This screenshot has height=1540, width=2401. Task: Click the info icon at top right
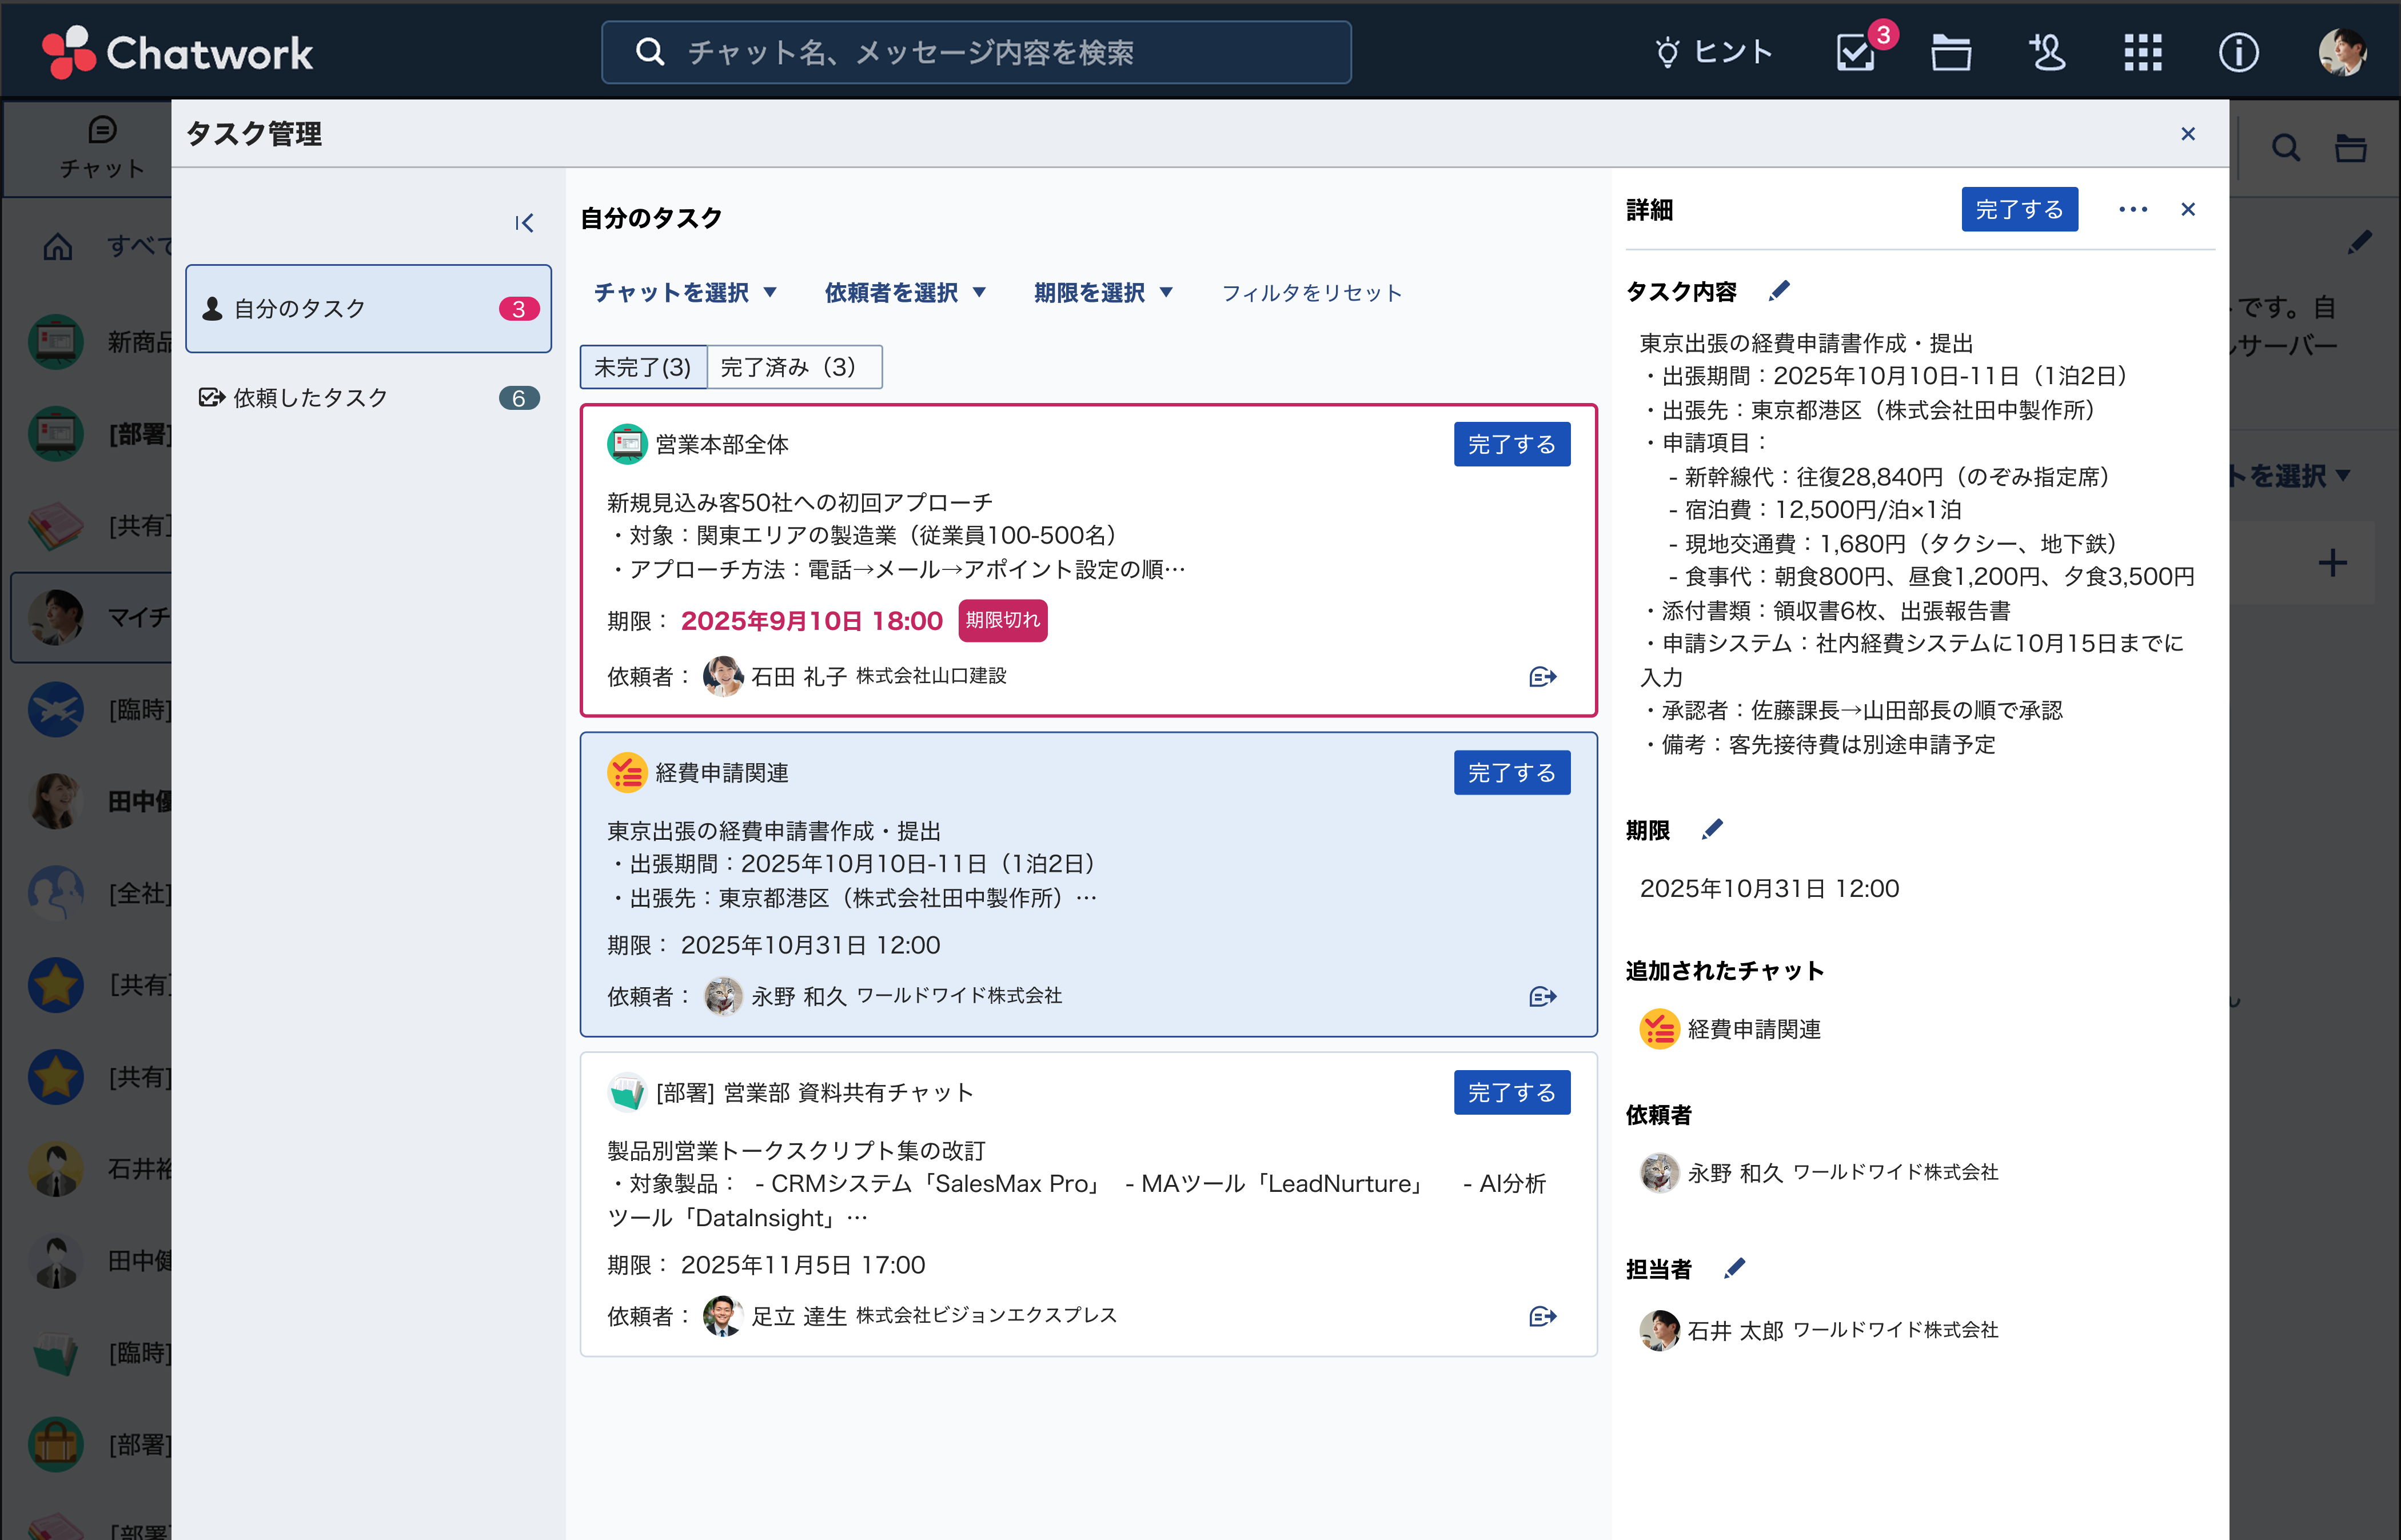(2239, 52)
